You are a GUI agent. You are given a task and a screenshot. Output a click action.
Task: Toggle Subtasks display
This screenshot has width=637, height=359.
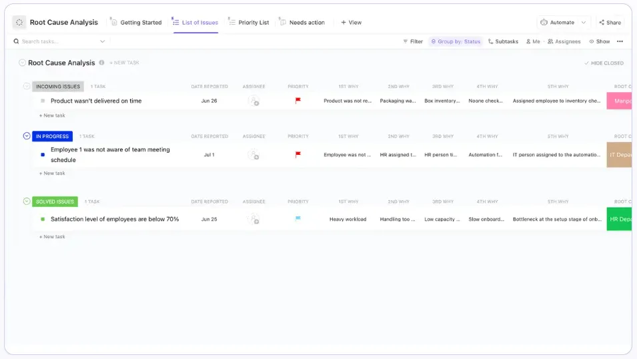coord(503,41)
